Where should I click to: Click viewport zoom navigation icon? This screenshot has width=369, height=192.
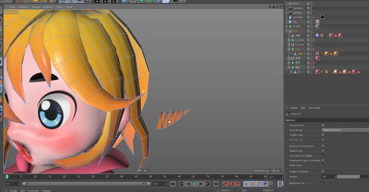274,7
